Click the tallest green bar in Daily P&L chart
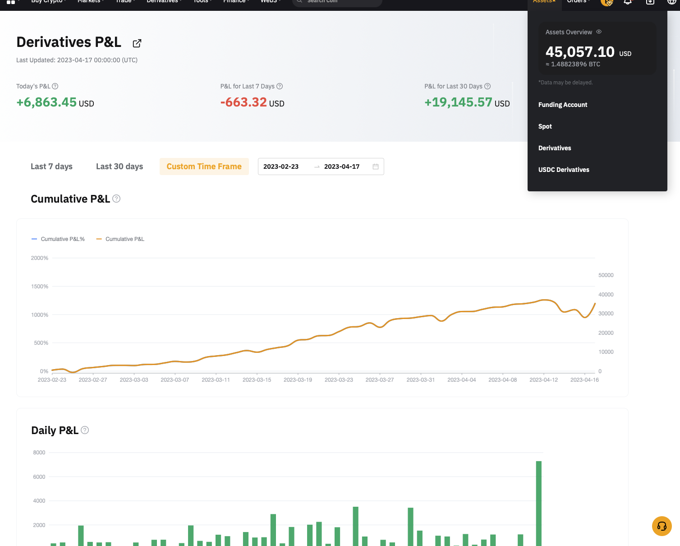The height and width of the screenshot is (546, 680). click(538, 503)
